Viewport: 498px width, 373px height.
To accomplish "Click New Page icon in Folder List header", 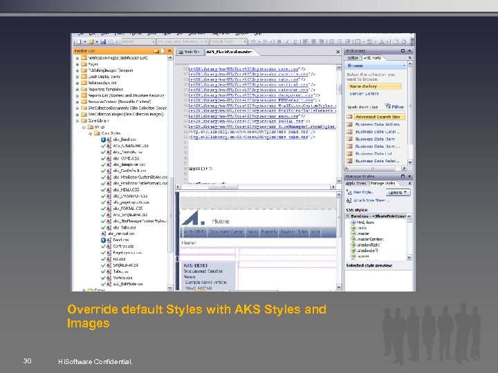I will [163, 50].
